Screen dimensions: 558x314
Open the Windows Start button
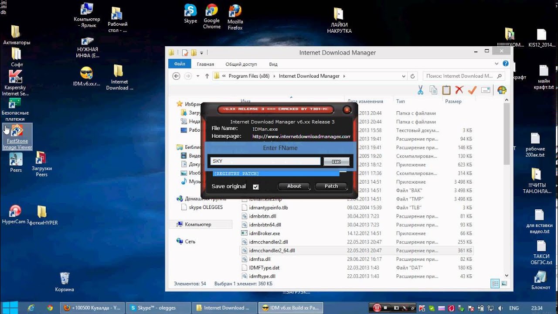[10, 308]
